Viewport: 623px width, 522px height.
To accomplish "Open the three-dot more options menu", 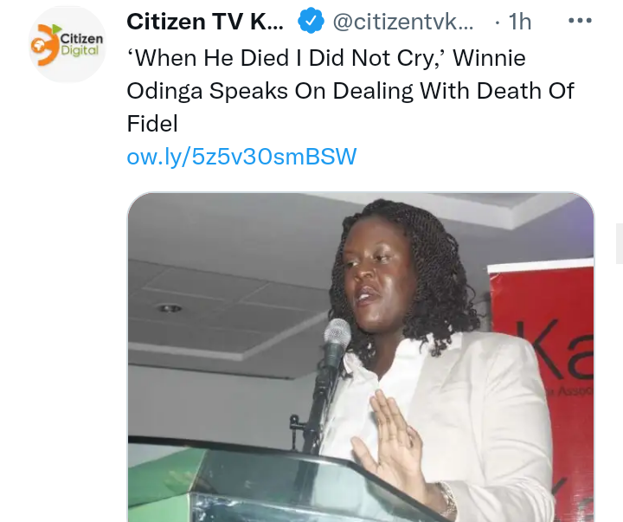I will (580, 20).
